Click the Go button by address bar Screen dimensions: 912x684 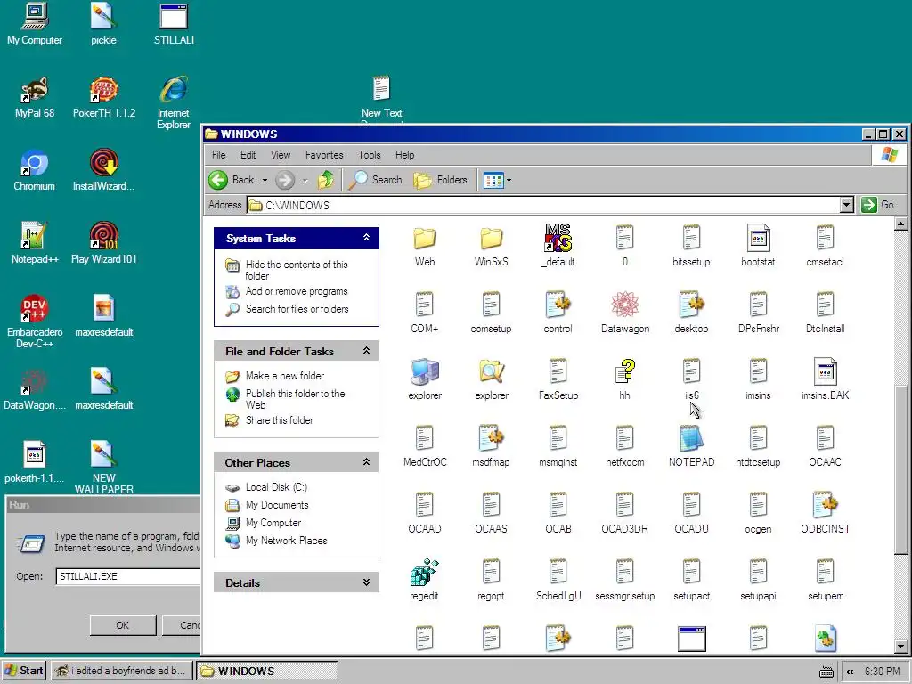(x=878, y=205)
